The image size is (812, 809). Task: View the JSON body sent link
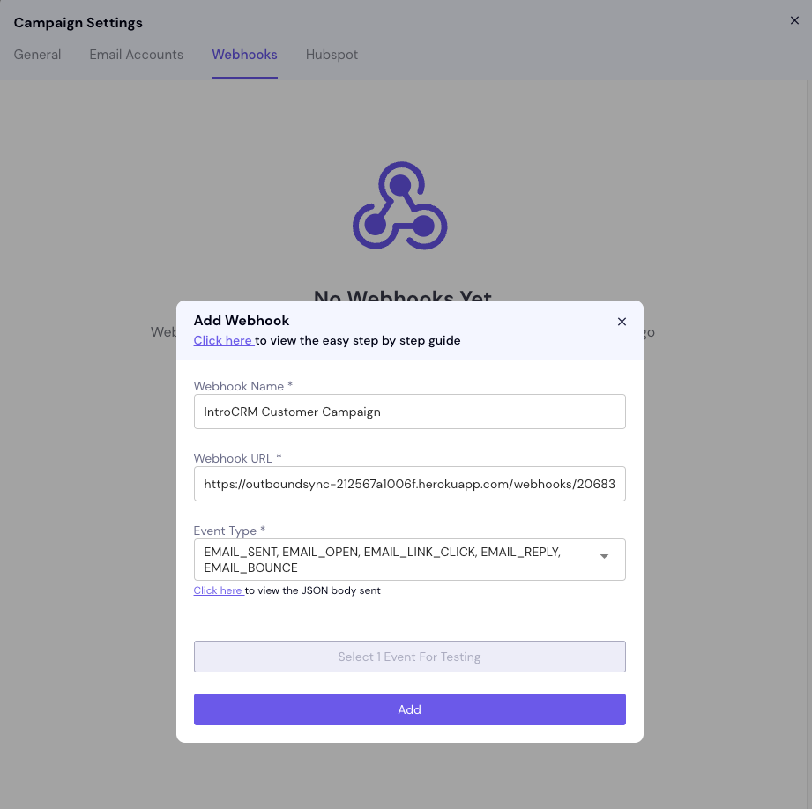(218, 590)
